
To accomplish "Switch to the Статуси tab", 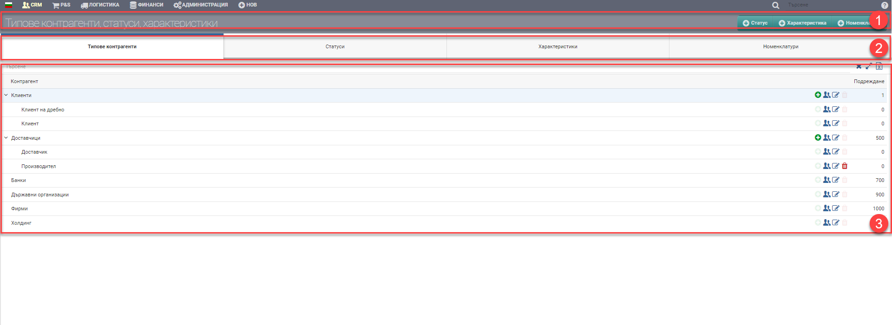I will coord(335,47).
